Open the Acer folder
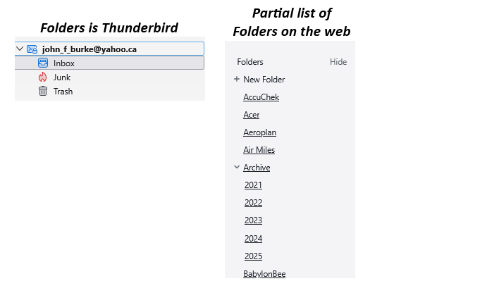This screenshot has height=293, width=487. pyautogui.click(x=252, y=115)
